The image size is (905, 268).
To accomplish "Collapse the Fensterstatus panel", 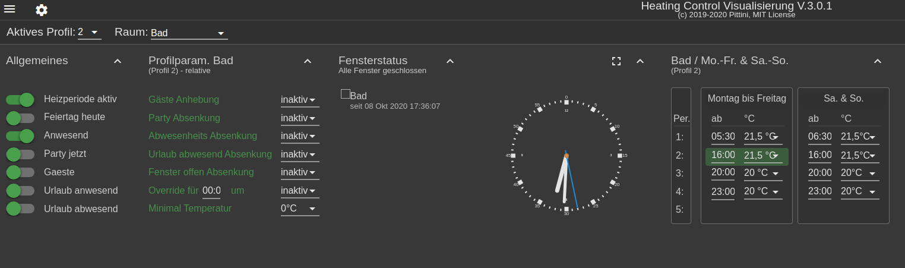I will click(450, 61).
